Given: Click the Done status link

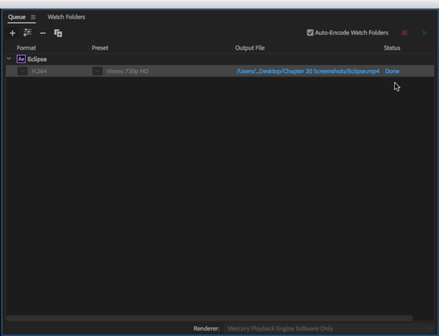Looking at the screenshot, I should click(x=392, y=72).
